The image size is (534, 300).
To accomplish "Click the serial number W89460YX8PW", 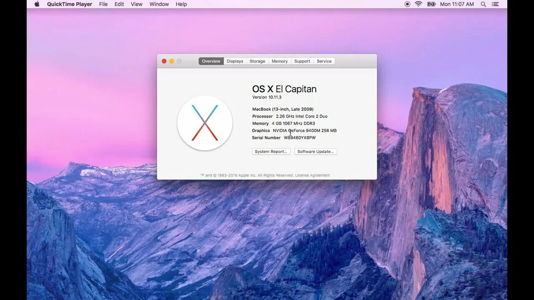I will 300,138.
